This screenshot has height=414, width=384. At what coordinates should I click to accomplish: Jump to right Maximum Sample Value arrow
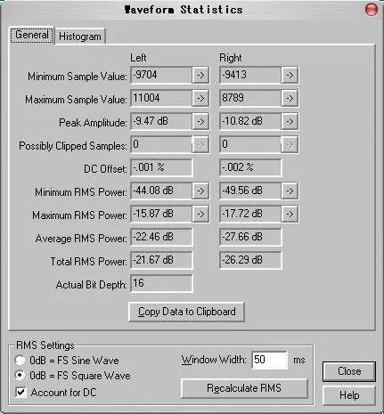pyautogui.click(x=290, y=98)
